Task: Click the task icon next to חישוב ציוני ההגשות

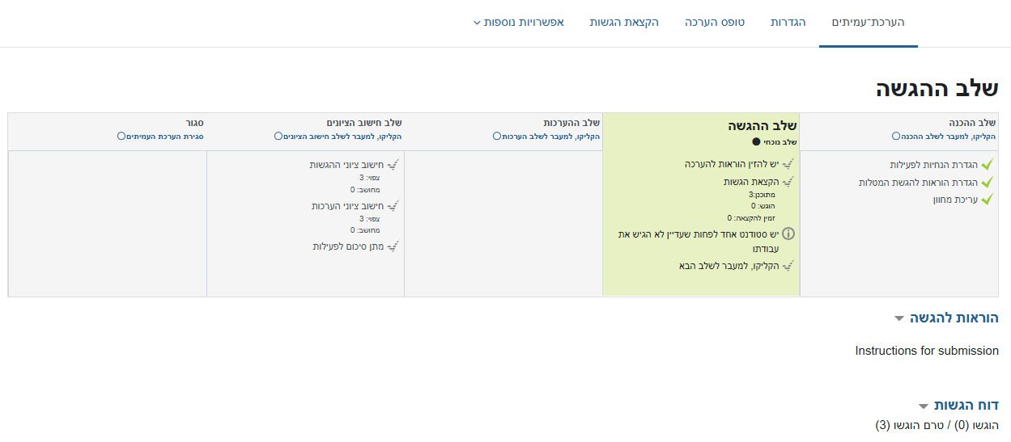Action: pyautogui.click(x=393, y=165)
